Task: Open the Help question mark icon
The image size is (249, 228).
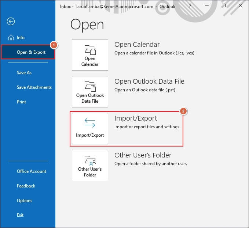Action: (190, 6)
